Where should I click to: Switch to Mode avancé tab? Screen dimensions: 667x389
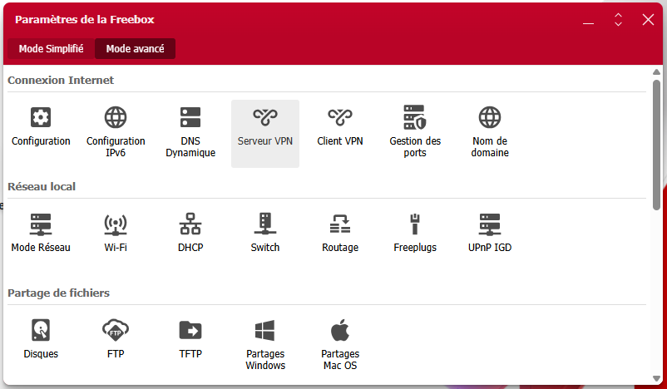coord(135,49)
